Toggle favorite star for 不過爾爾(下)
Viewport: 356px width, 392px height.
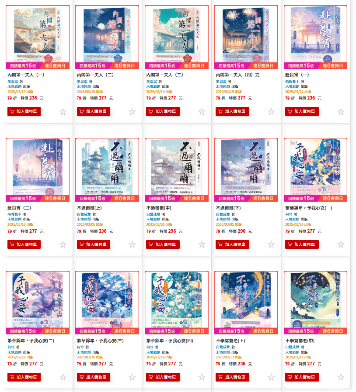[x=271, y=244]
